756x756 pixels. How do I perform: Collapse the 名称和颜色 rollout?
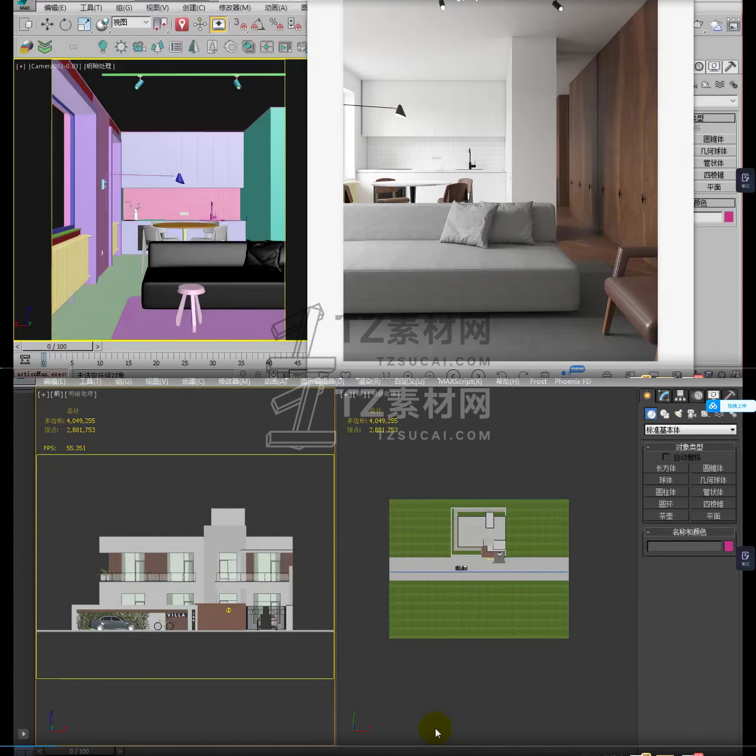[689, 532]
